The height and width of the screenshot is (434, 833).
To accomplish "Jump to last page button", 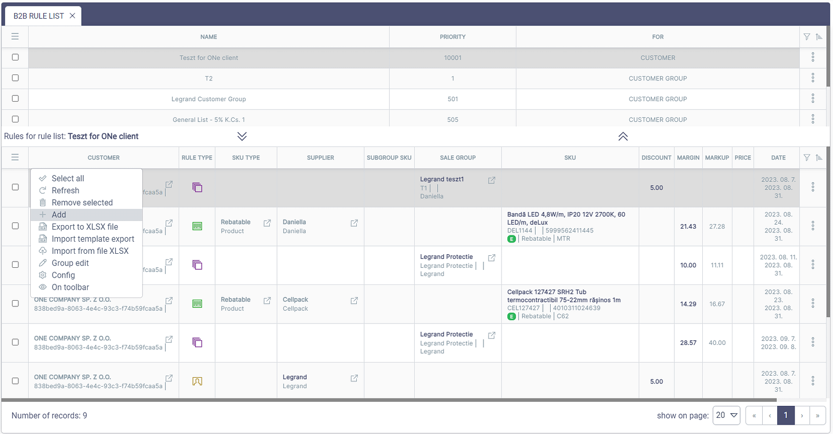I will (x=817, y=415).
